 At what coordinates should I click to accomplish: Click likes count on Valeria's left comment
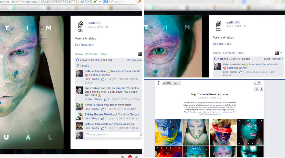click(x=104, y=79)
